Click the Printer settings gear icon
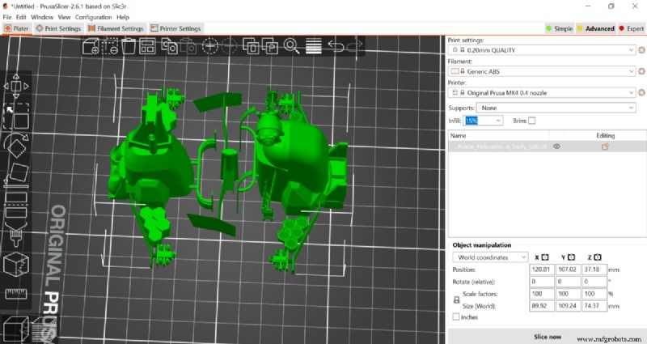 click(641, 92)
